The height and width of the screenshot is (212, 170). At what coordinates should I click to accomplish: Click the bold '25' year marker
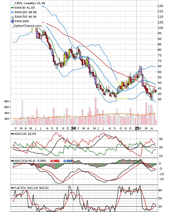137,128
